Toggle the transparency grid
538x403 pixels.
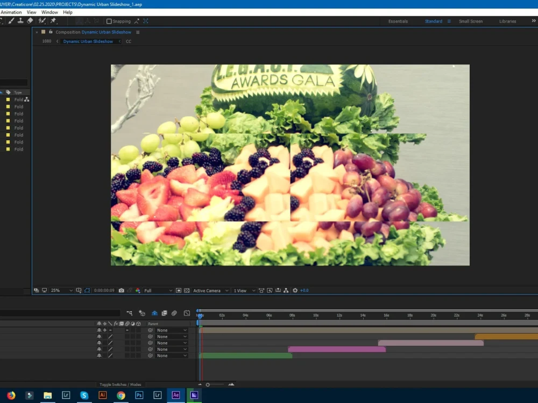(x=187, y=290)
